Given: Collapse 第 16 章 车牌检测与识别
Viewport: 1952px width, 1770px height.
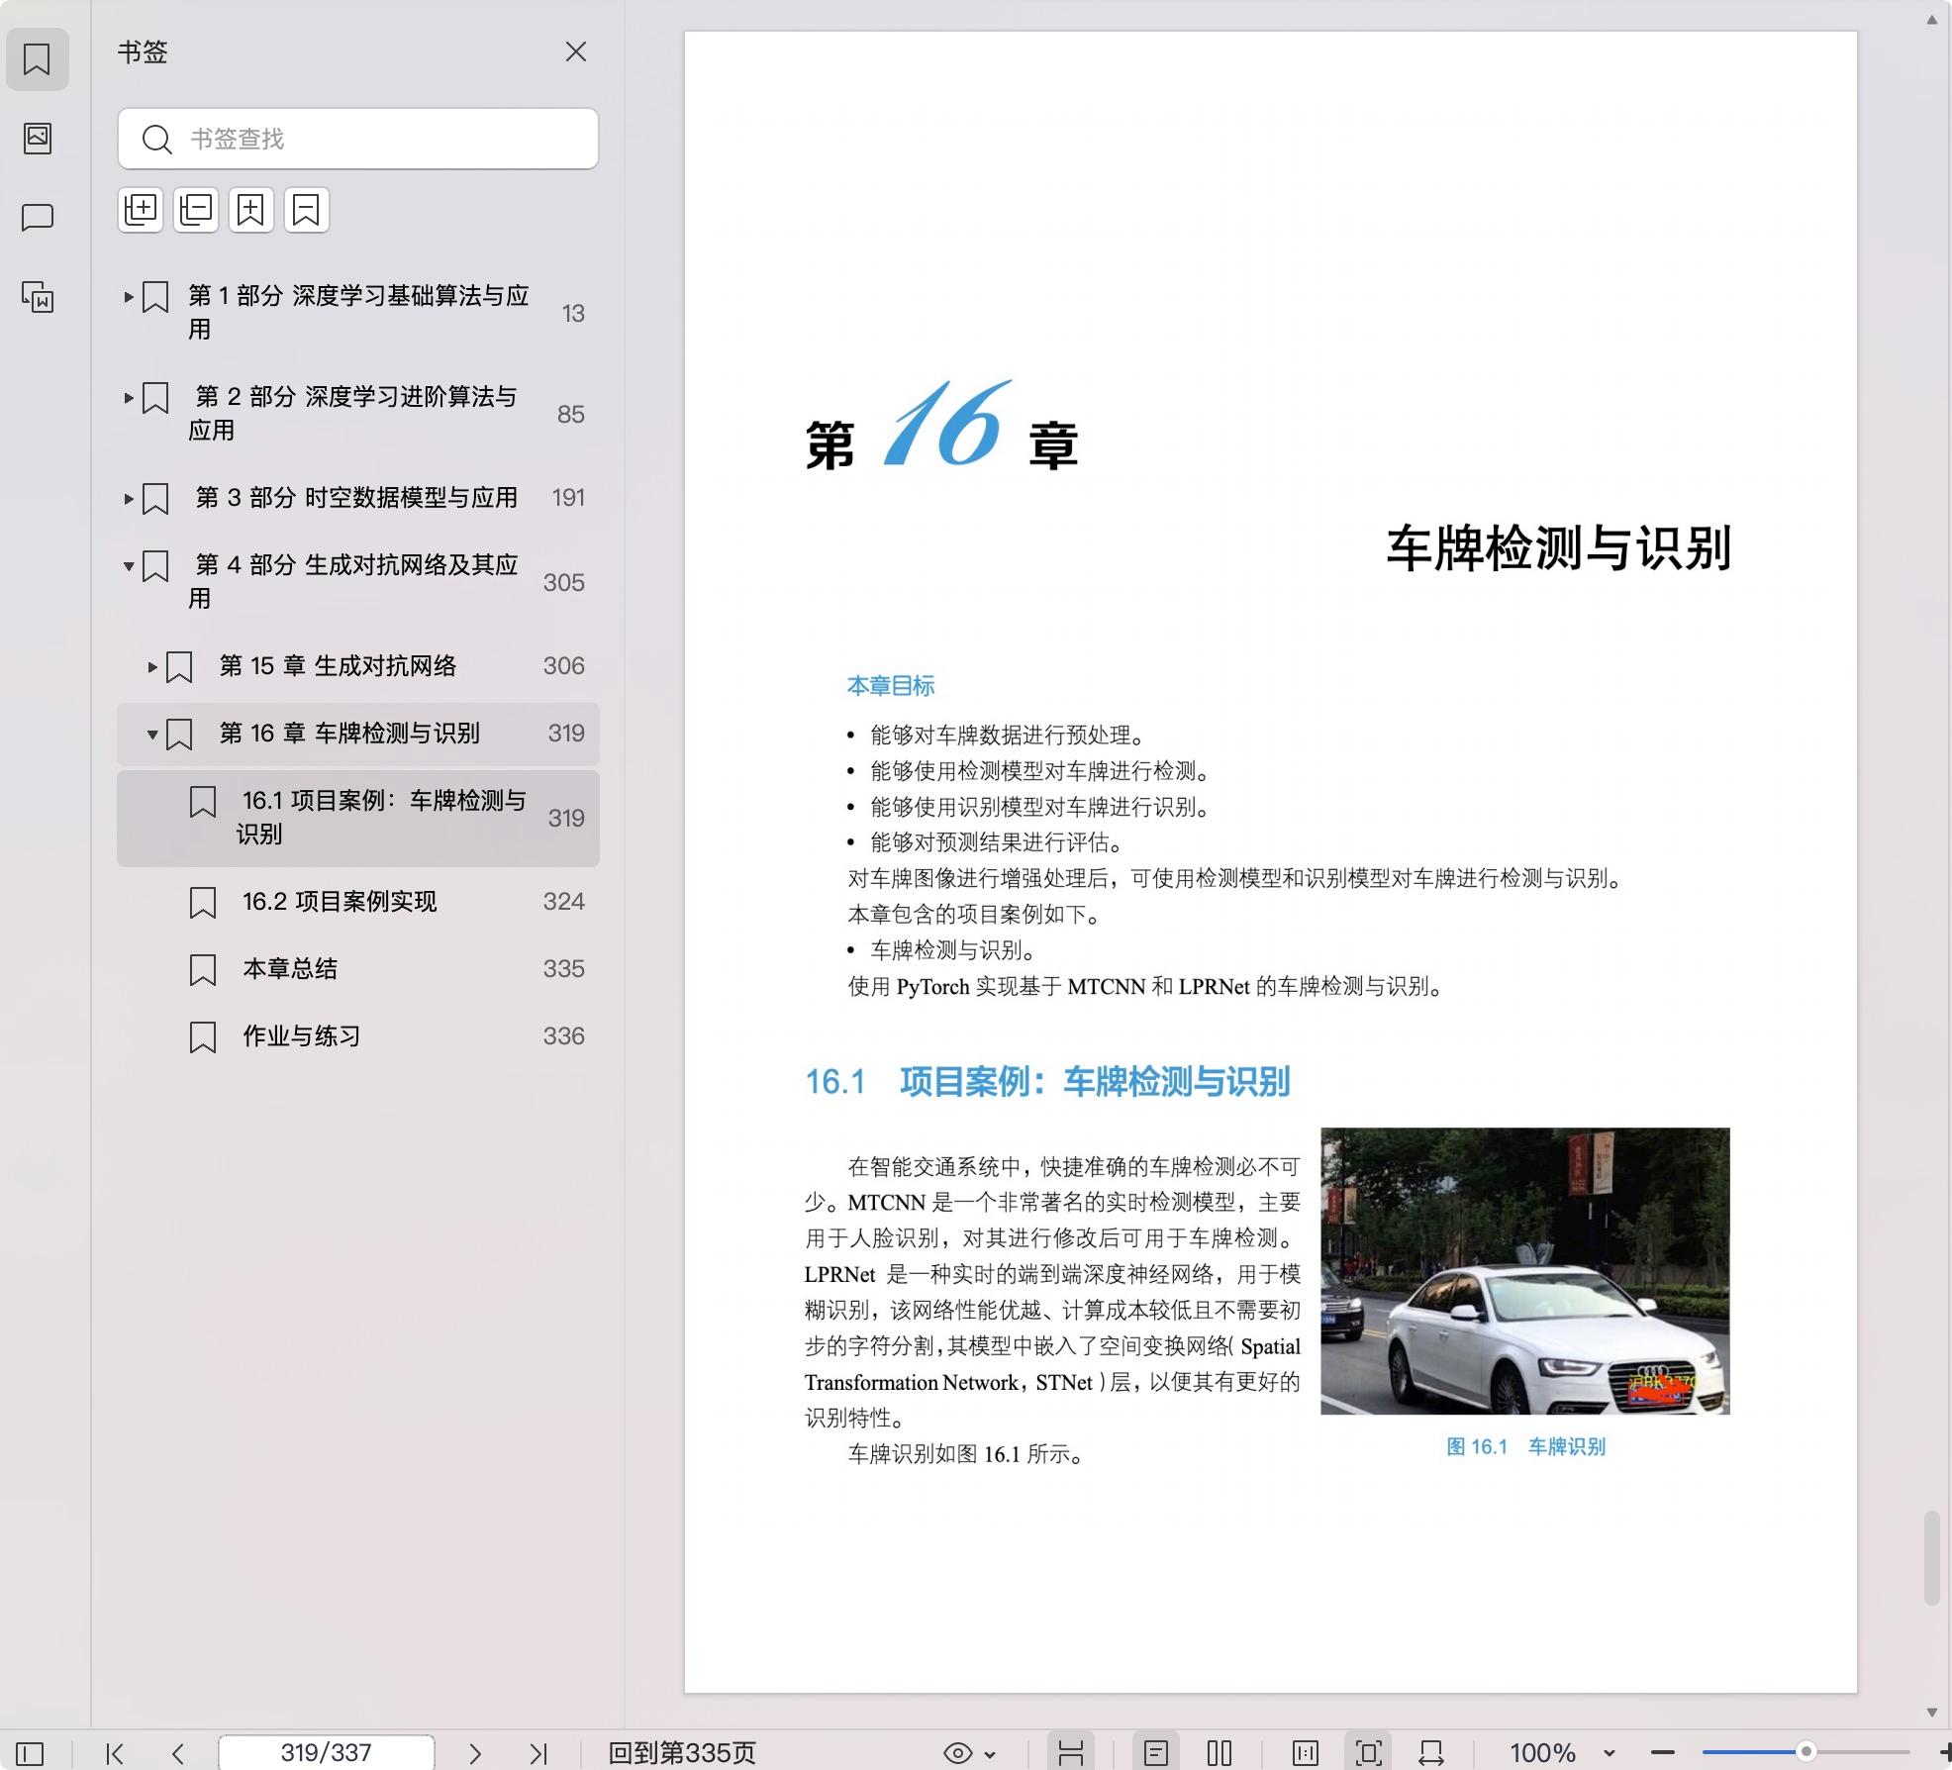Looking at the screenshot, I should [152, 735].
